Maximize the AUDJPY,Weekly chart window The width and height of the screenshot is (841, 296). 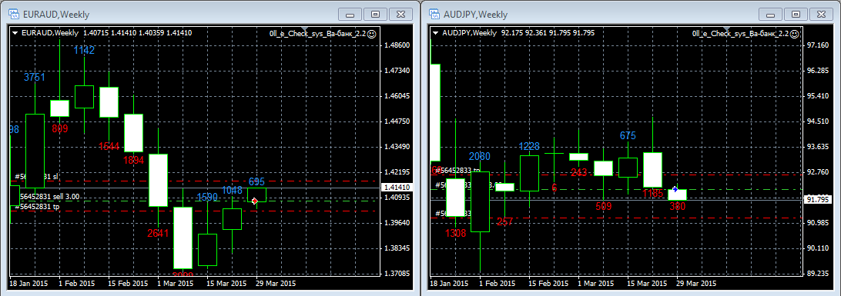[x=796, y=15]
